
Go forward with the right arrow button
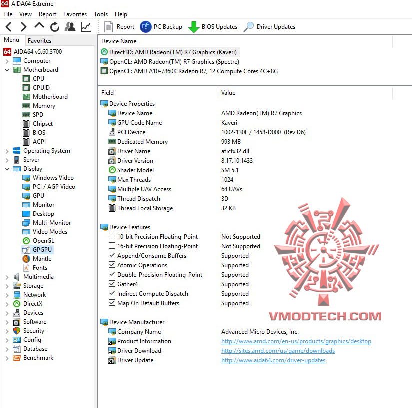coord(23,27)
